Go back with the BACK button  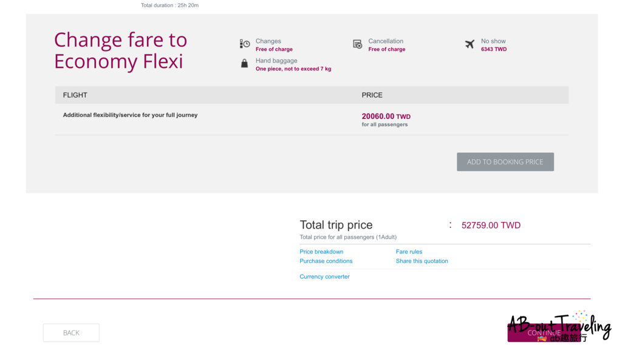click(71, 333)
